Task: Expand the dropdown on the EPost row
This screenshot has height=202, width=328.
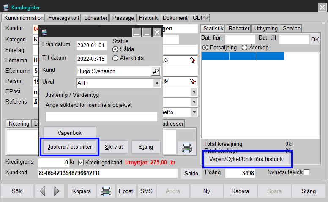Action: (194, 92)
